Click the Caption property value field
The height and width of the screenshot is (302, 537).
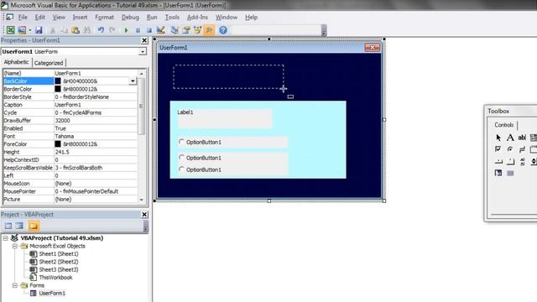[96, 105]
